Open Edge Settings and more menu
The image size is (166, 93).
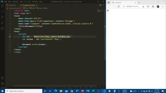coord(163,6)
